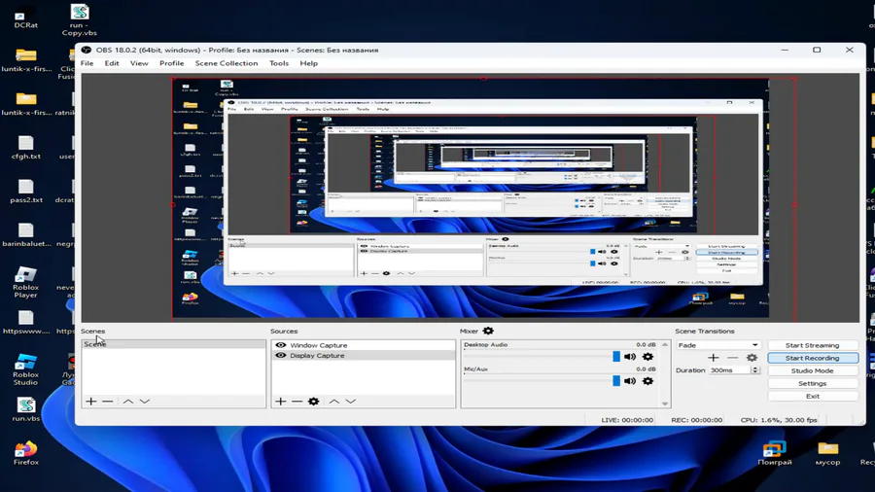This screenshot has width=875, height=492.
Task: Increase or decrease Duration using the stepper arrows
Action: coord(755,369)
